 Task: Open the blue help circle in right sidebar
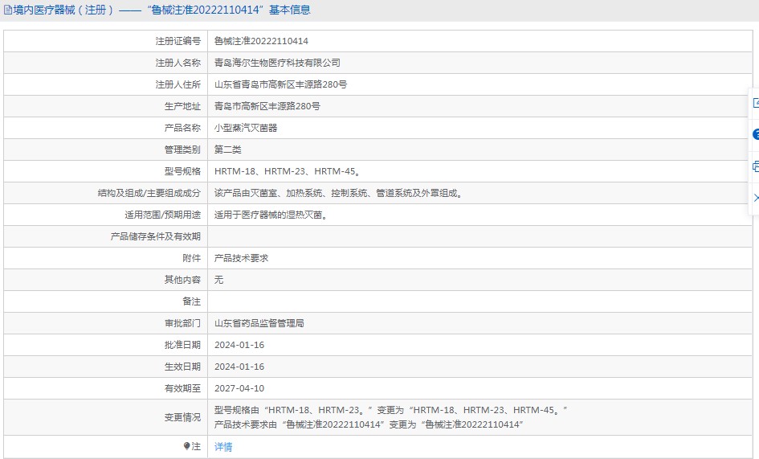[756, 135]
